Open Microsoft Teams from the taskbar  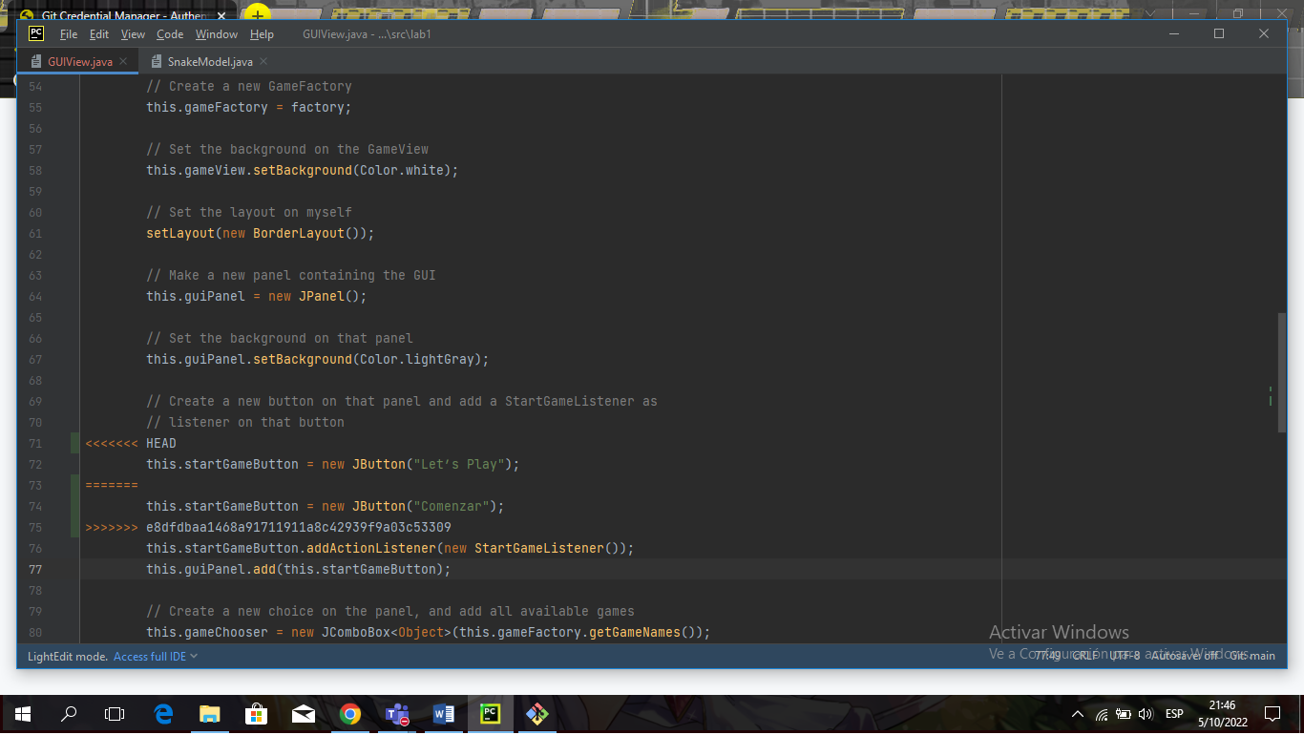(397, 713)
